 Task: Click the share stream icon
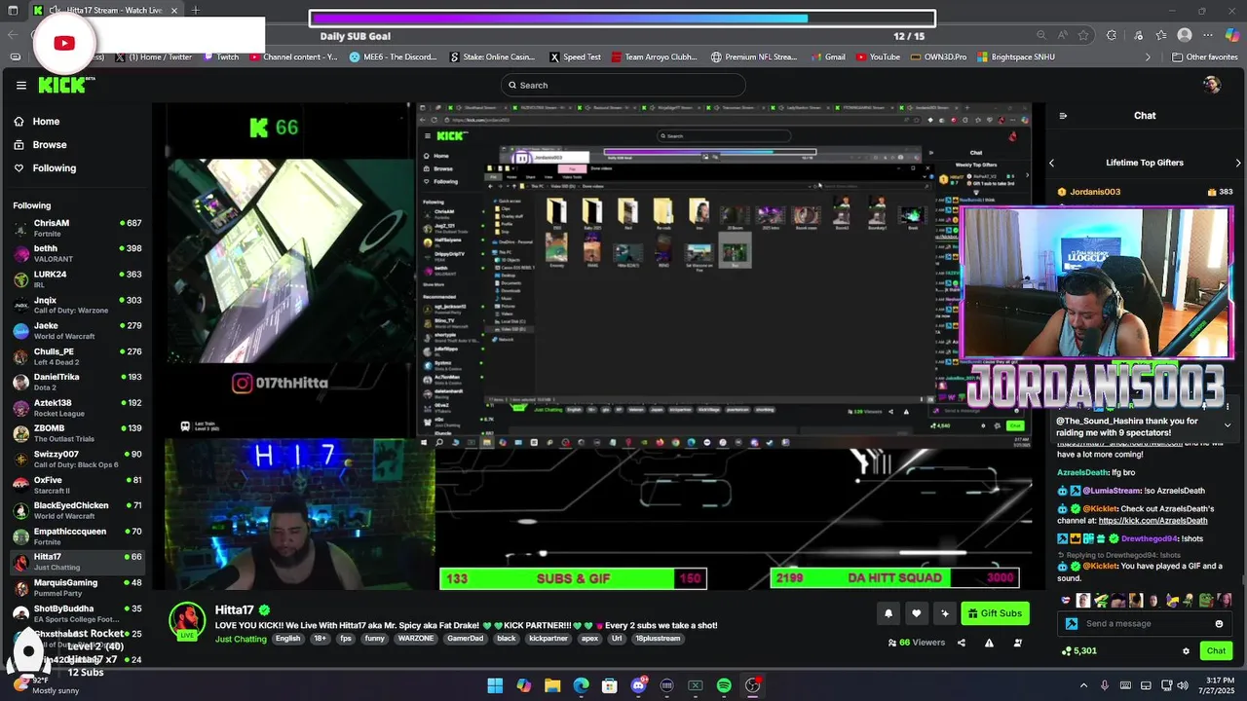pyautogui.click(x=962, y=643)
